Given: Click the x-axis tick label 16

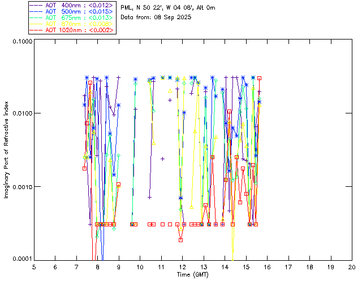Looking at the screenshot, I should 267,267.
